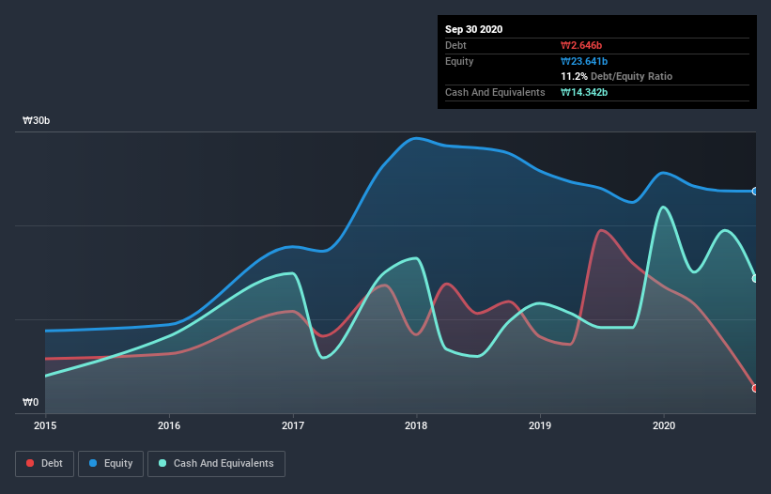
Task: Click the red Debt legend dot
Action: (30, 463)
